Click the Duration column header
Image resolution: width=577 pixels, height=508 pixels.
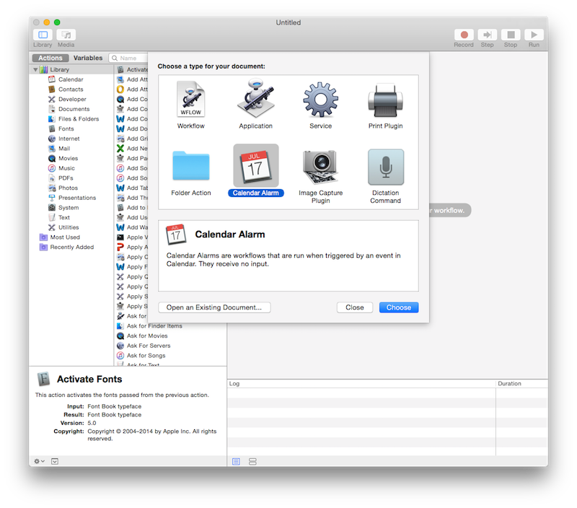pos(521,384)
